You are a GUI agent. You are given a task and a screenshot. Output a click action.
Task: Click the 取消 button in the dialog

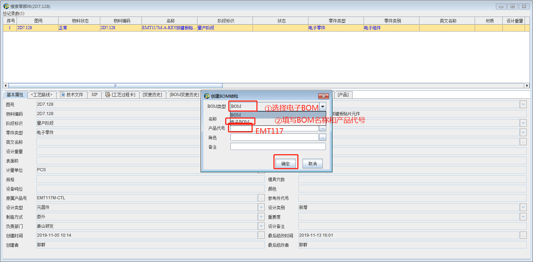[x=312, y=163]
